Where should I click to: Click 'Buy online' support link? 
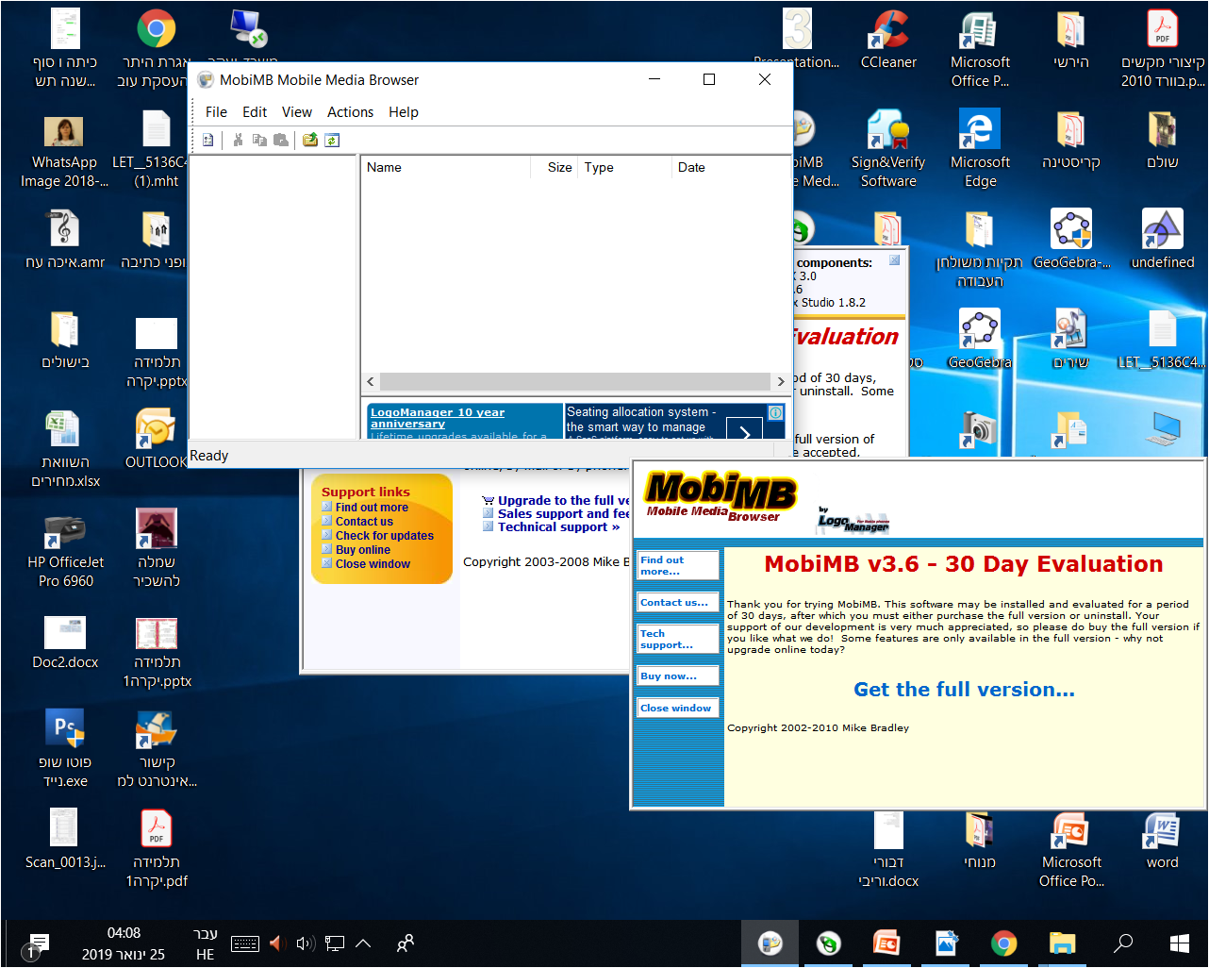click(x=363, y=550)
